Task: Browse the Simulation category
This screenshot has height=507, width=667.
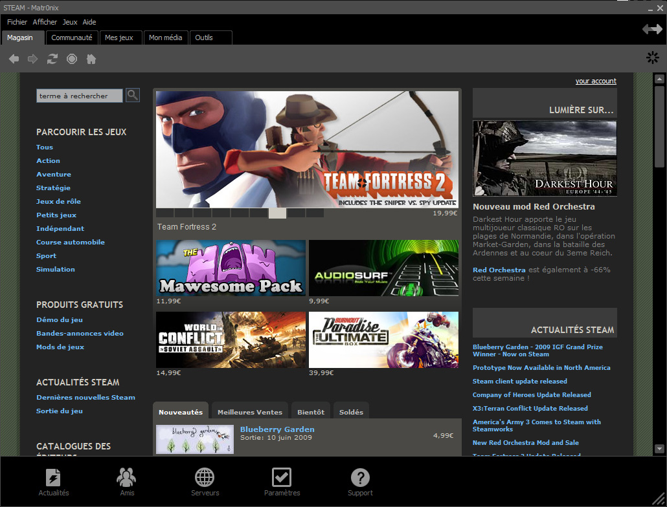Action: (x=55, y=269)
